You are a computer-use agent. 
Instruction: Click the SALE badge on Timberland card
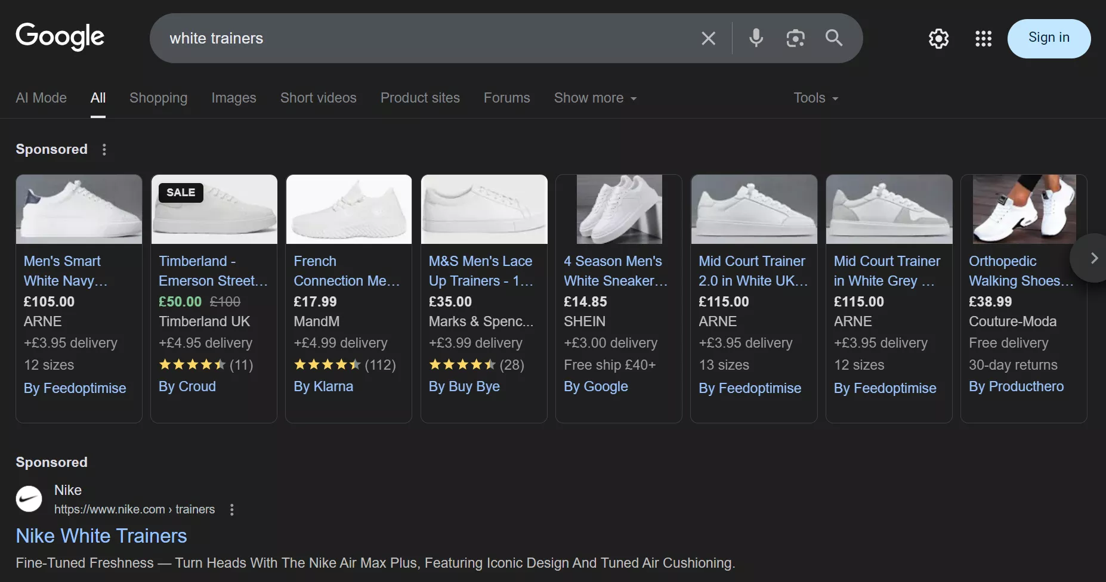[181, 193]
